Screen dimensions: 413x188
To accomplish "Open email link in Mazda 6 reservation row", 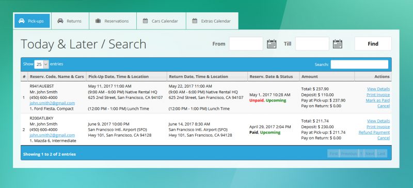I will [x=52, y=135].
